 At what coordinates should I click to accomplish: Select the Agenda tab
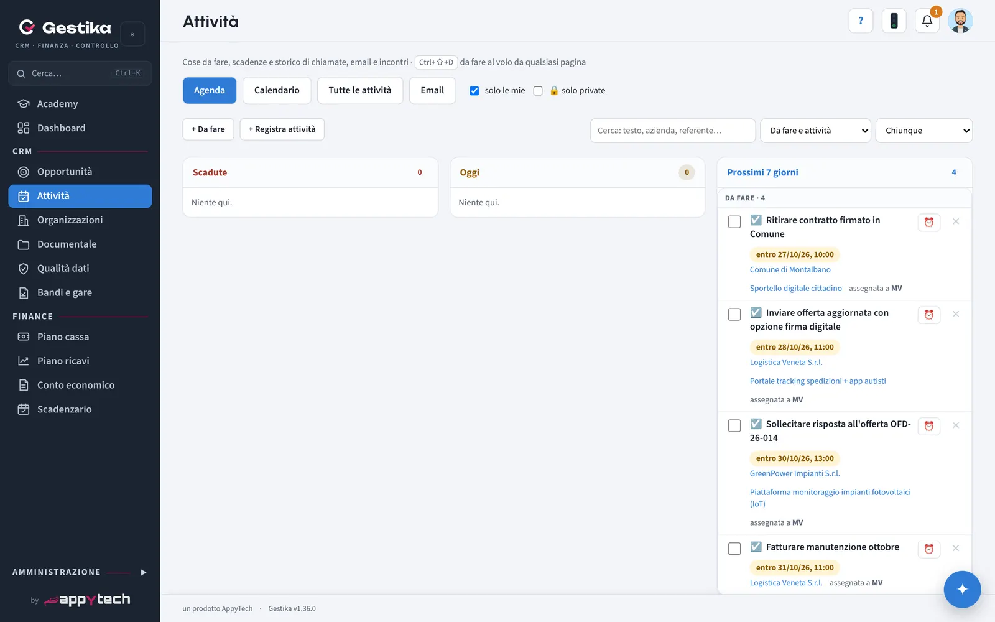click(x=210, y=91)
